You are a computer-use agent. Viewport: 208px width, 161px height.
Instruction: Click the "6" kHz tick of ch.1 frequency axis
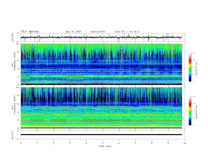click(x=19, y=60)
